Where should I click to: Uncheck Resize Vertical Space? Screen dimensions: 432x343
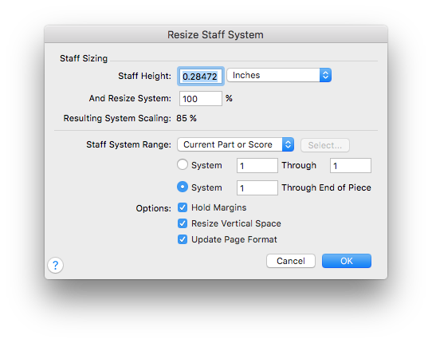(x=183, y=223)
